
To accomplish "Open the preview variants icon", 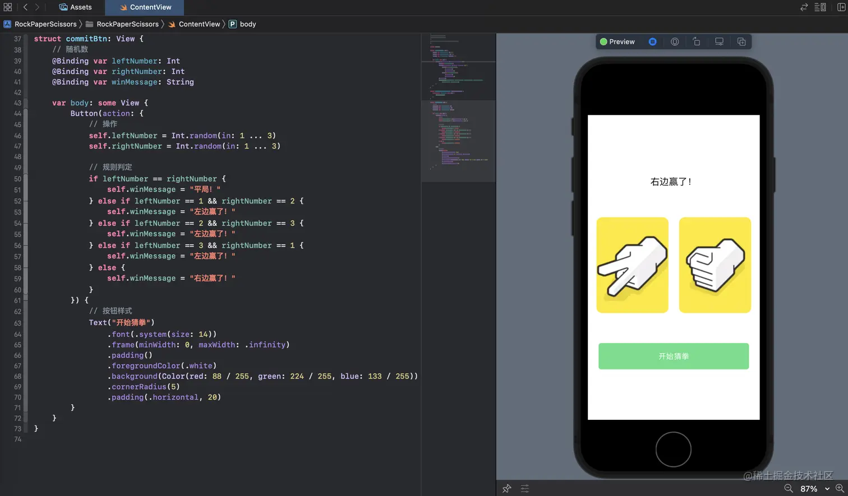I will (x=697, y=41).
